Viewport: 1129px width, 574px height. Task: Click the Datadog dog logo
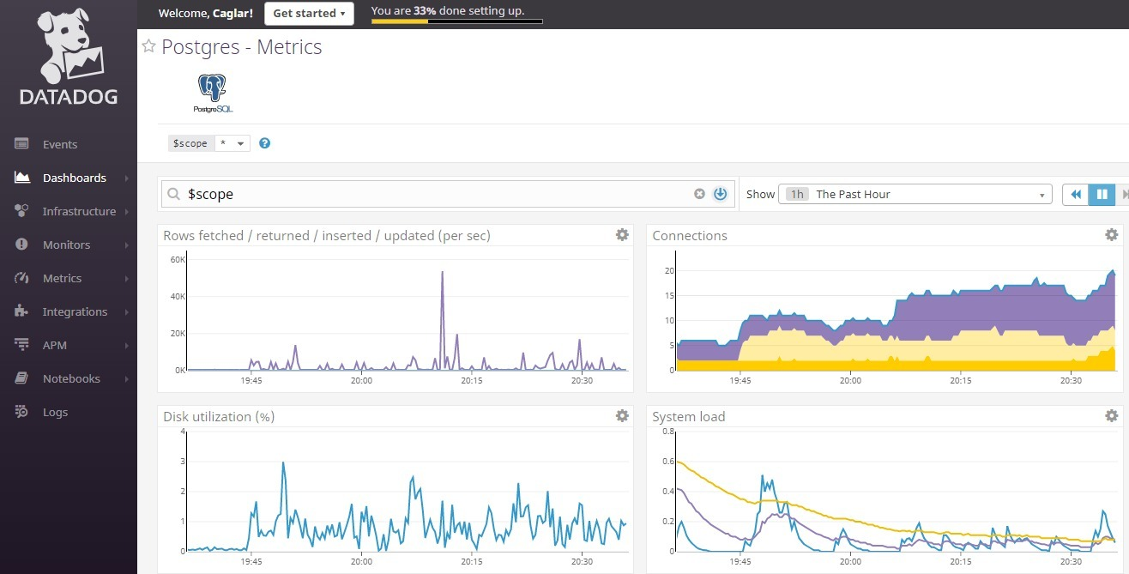click(69, 56)
